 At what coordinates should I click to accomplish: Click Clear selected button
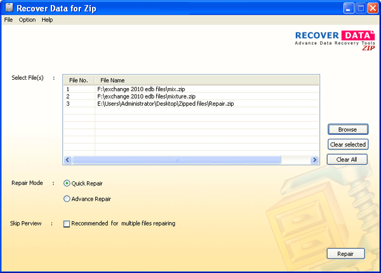[x=347, y=144]
